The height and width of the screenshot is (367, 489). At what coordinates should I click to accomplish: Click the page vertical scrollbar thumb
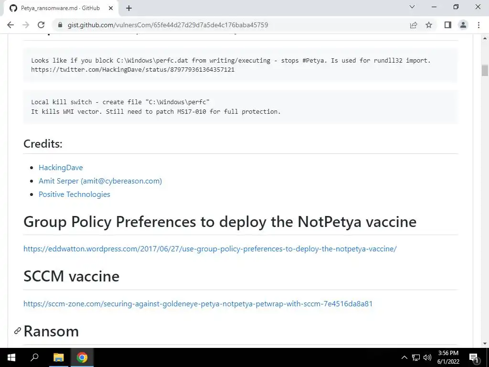tap(485, 70)
